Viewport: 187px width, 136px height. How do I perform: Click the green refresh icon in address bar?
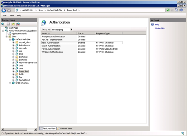pyautogui.click(x=168, y=10)
